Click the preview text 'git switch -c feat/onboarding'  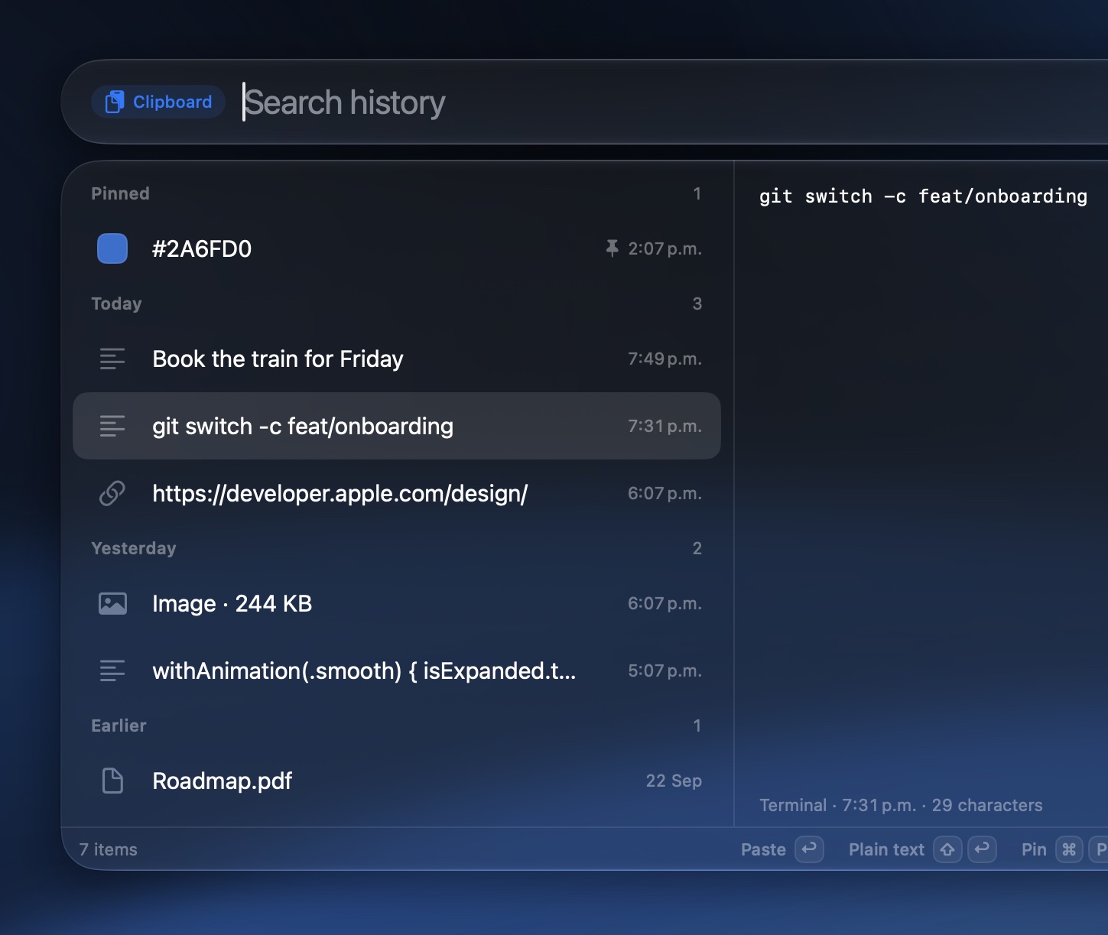(923, 196)
